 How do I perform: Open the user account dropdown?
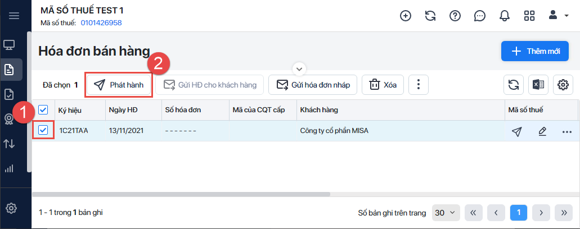point(558,15)
